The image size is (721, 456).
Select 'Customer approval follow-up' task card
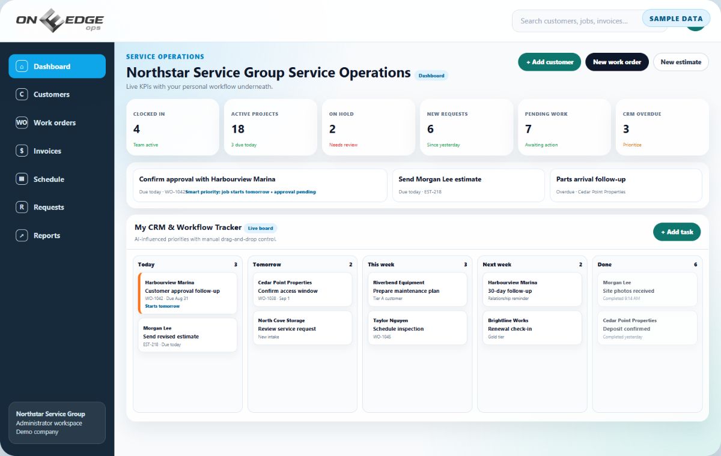187,293
